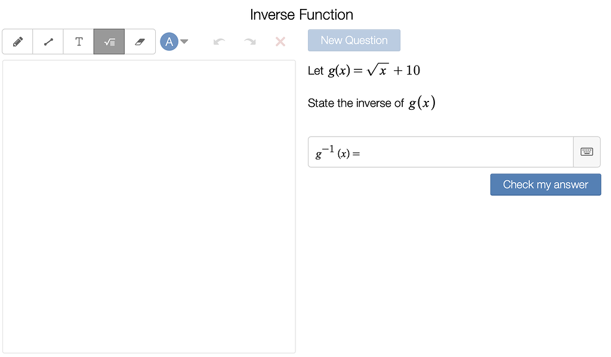The image size is (611, 357).
Task: Click the New Question tab button
Action: (x=354, y=40)
